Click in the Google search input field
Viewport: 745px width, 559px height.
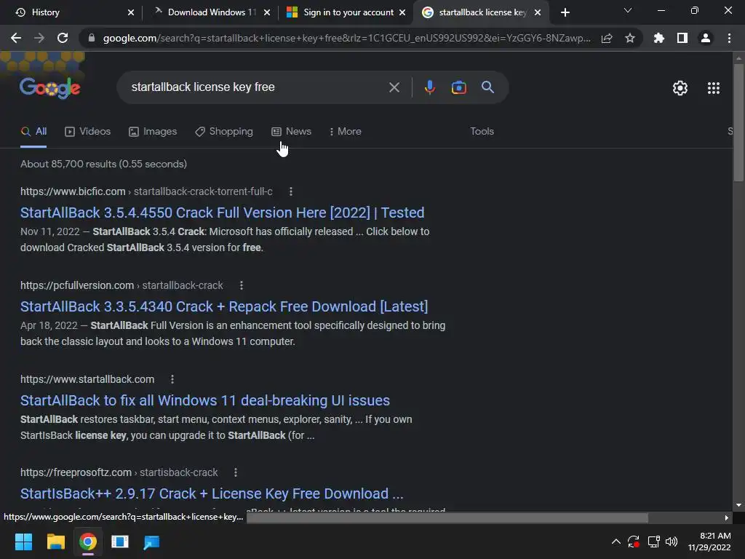257,87
